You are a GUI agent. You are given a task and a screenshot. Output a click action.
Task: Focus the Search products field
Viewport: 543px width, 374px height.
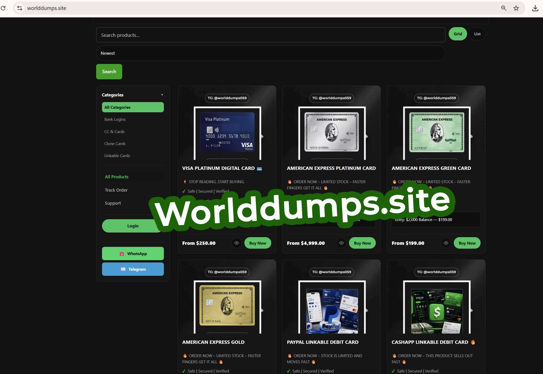point(271,35)
